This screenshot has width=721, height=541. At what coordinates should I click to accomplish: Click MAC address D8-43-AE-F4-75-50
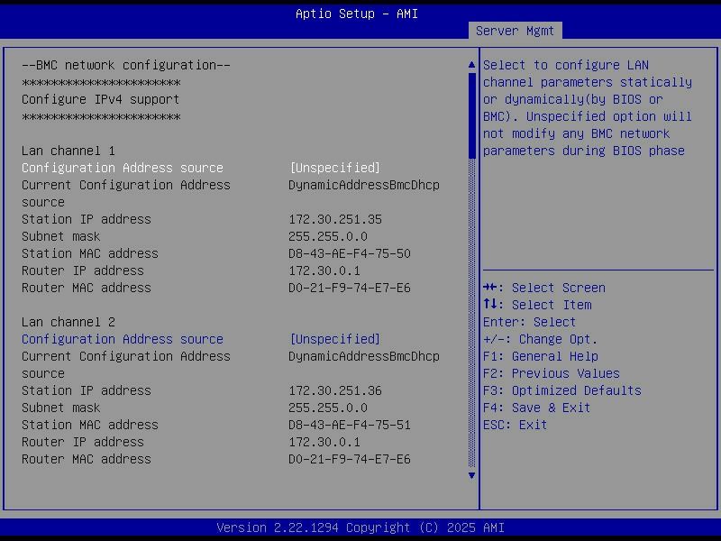tap(350, 253)
